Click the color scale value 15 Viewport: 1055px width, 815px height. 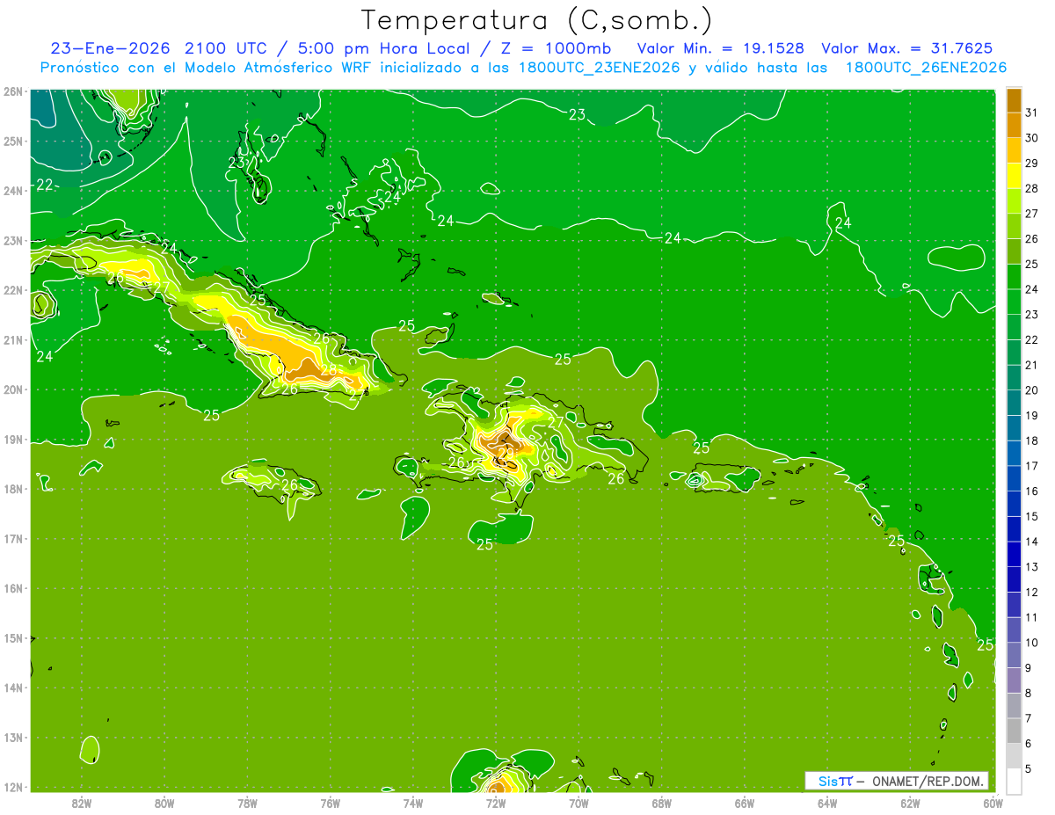coord(1031,517)
